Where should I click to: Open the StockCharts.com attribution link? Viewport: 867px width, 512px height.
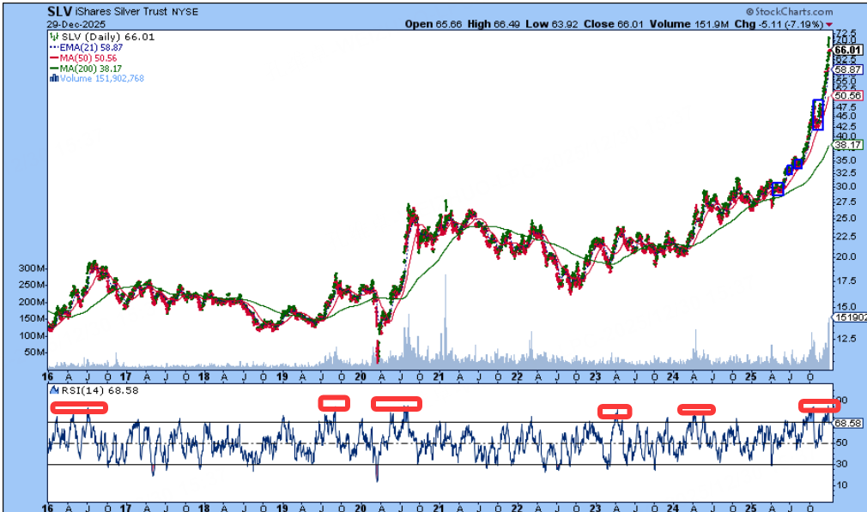pyautogui.click(x=789, y=12)
